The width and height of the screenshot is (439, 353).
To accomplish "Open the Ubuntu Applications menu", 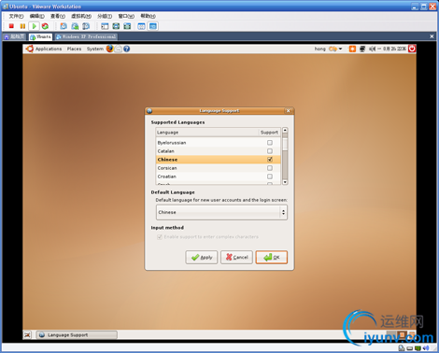I will tap(49, 49).
